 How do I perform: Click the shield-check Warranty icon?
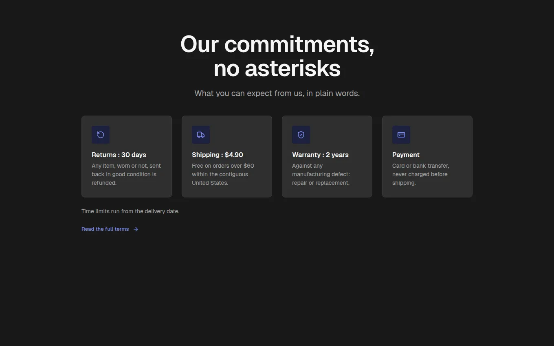[x=301, y=135]
